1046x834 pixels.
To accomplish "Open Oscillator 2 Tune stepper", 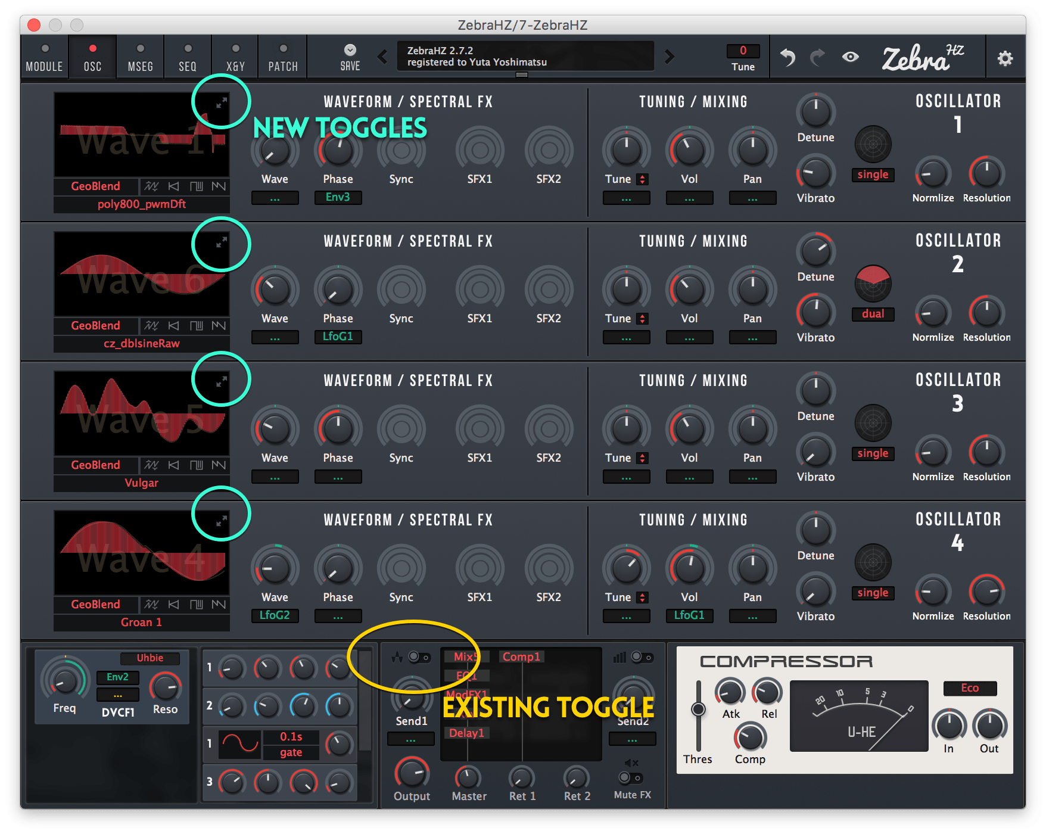I will (x=642, y=319).
